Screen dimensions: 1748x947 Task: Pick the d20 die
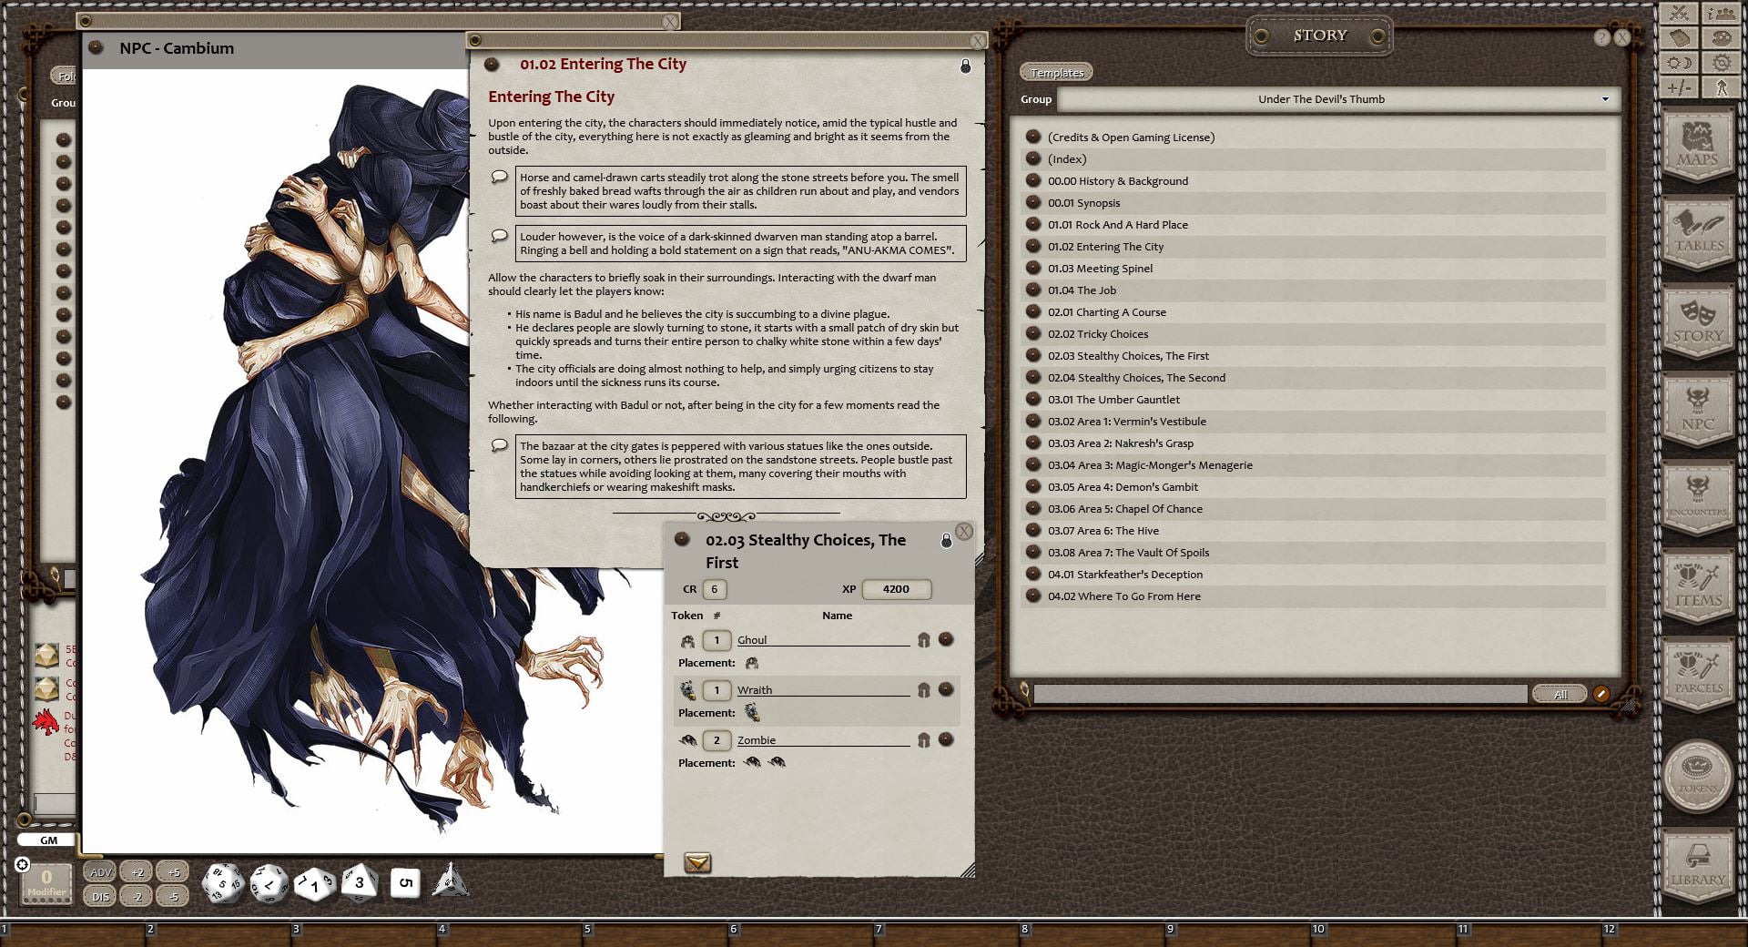(221, 883)
